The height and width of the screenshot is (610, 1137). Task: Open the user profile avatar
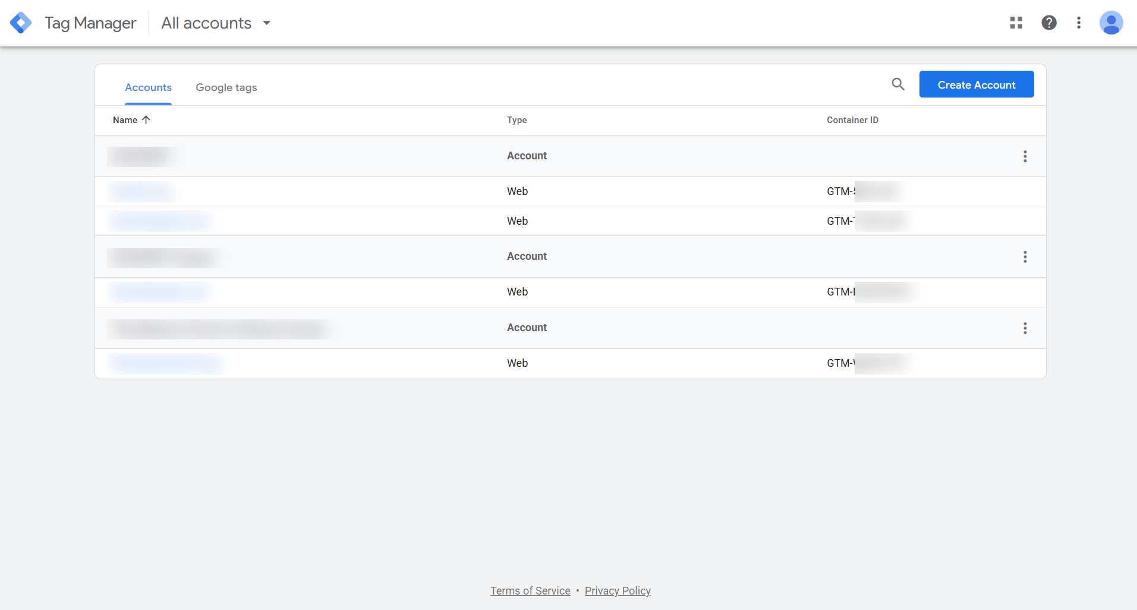[1111, 23]
